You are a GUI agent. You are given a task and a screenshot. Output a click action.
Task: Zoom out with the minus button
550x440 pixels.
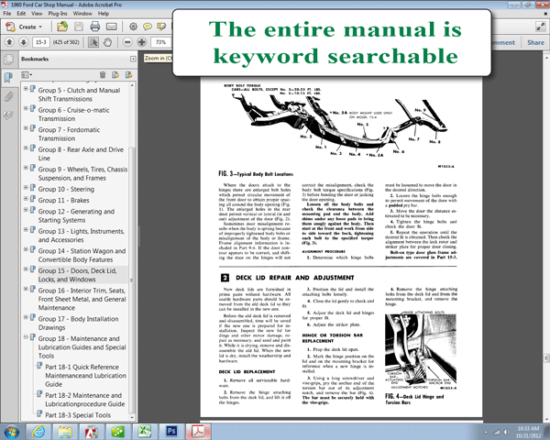(x=127, y=42)
